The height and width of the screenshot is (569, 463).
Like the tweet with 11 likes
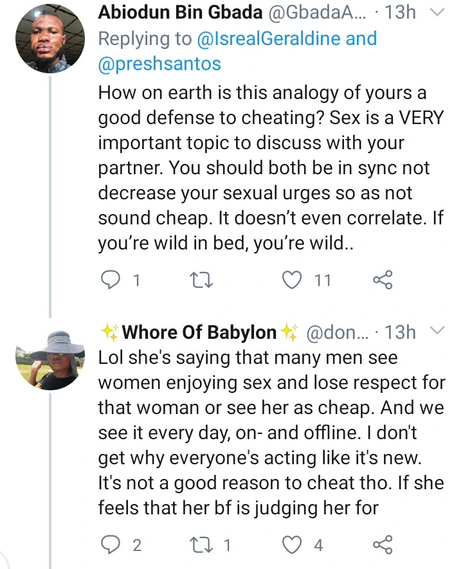[x=293, y=280]
